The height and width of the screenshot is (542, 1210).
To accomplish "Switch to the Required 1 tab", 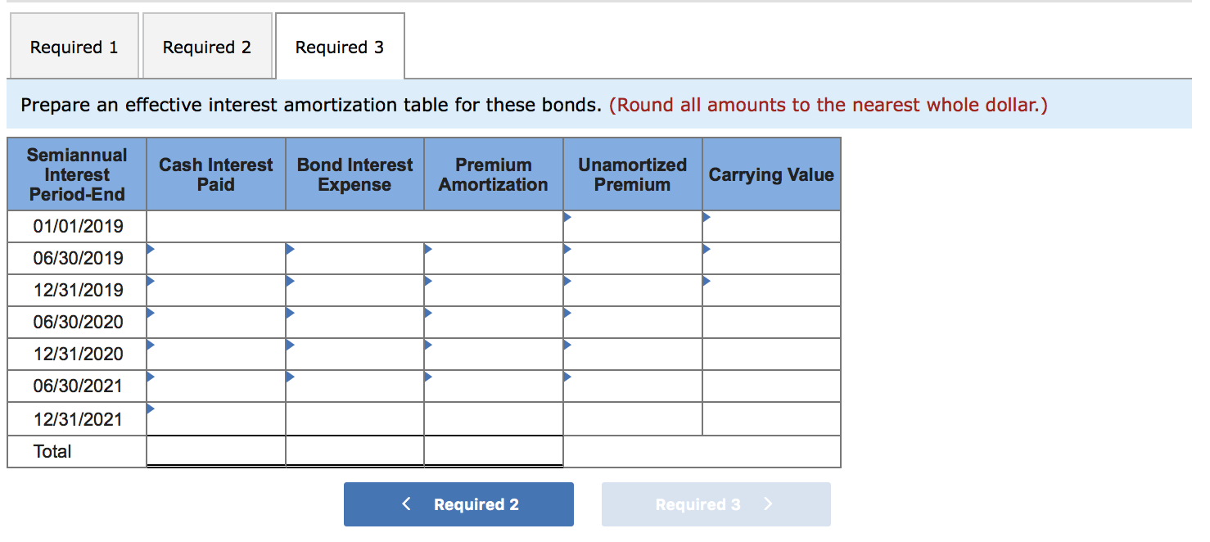I will coord(74,46).
